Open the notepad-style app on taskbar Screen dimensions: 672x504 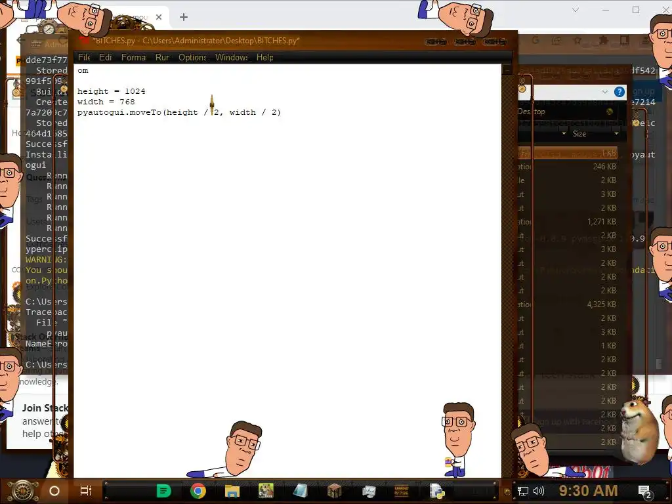300,491
